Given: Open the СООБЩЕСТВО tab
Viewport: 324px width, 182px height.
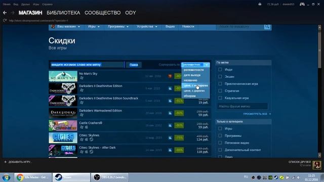Looking at the screenshot, I should (102, 13).
